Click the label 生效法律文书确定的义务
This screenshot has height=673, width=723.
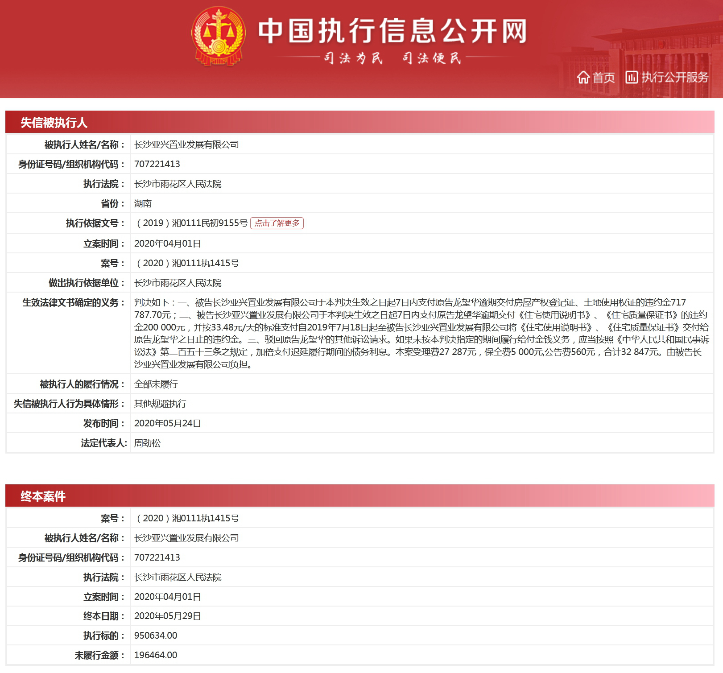coord(74,302)
